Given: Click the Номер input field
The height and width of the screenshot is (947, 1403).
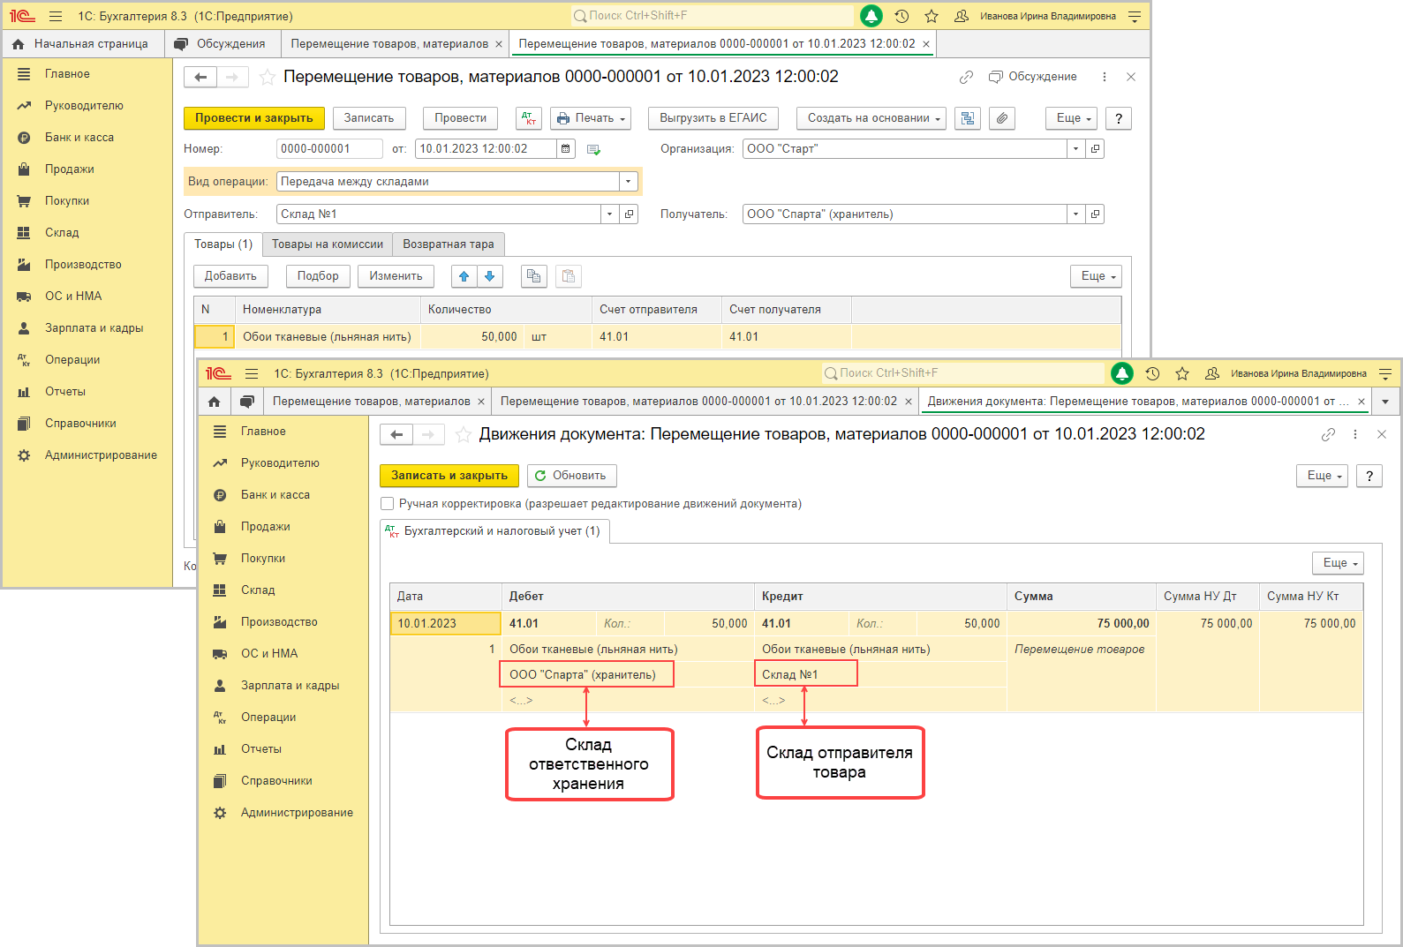Looking at the screenshot, I should 329,149.
